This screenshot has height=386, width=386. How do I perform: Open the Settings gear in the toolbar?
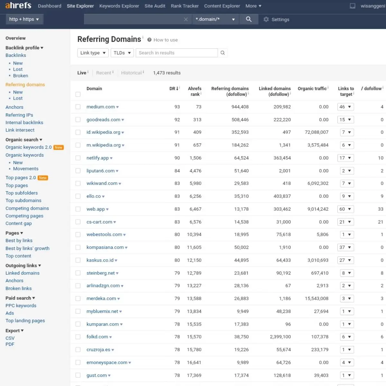point(266,19)
